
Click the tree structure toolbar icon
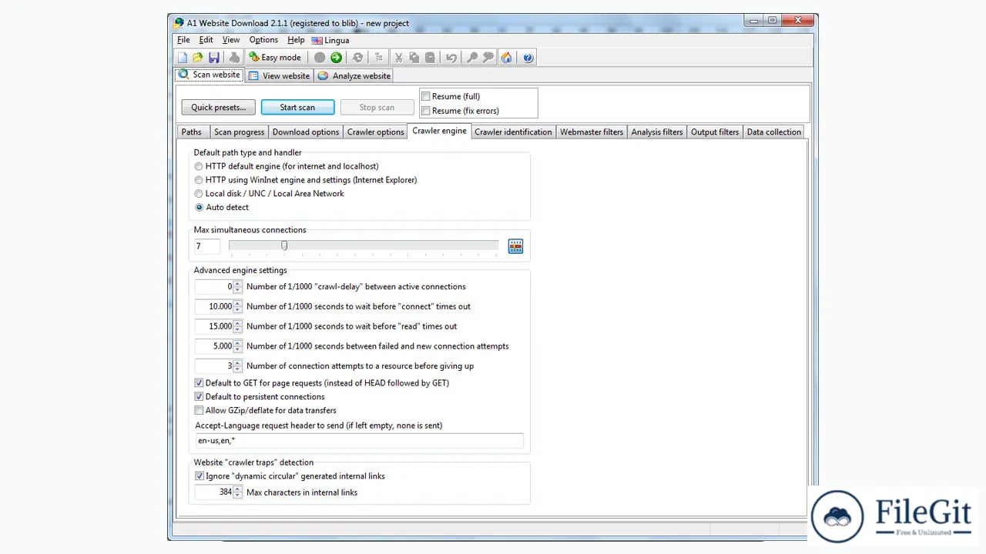pos(378,58)
